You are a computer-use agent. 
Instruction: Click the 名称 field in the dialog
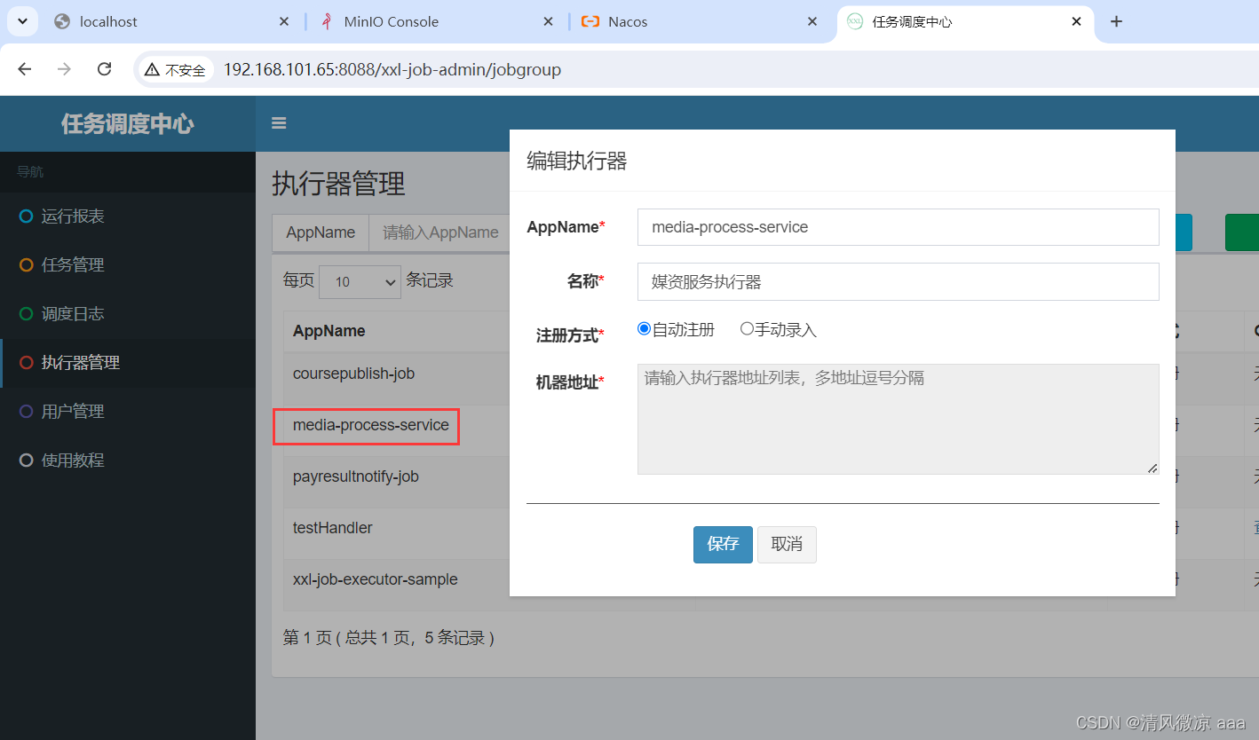click(x=899, y=282)
